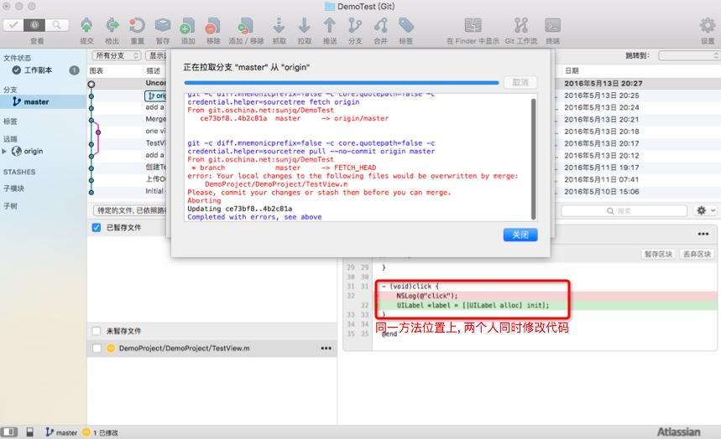The width and height of the screenshot is (721, 439).
Task: Click the master branch icon in status bar
Action: [x=50, y=432]
